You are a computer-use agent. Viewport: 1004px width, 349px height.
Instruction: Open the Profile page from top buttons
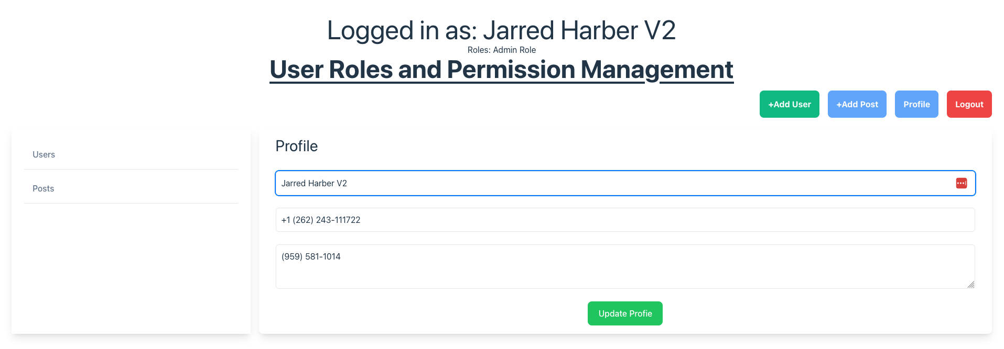pos(916,104)
